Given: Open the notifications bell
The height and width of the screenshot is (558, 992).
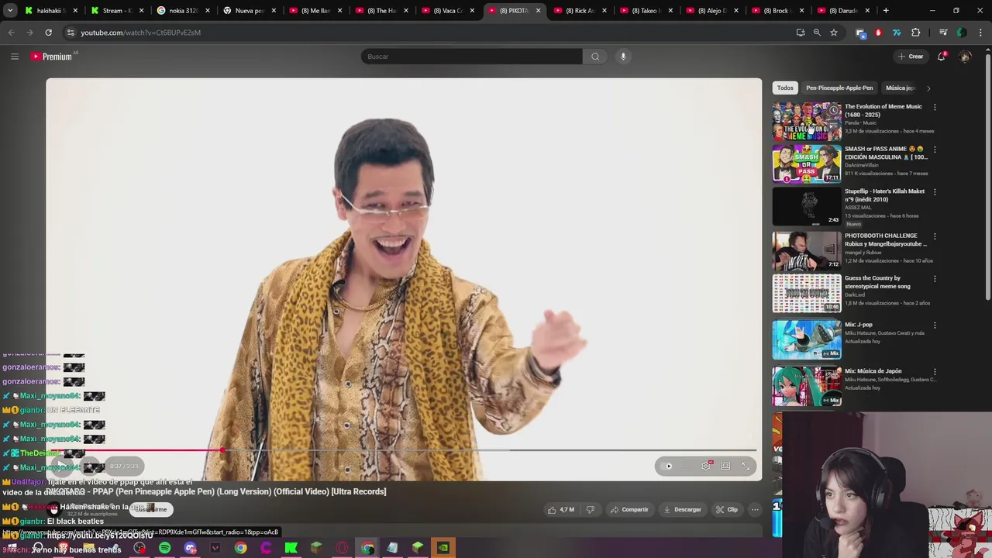Looking at the screenshot, I should point(942,57).
